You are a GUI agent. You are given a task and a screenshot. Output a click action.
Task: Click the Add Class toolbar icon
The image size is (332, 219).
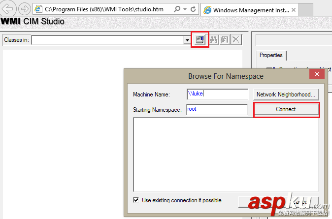pos(224,39)
